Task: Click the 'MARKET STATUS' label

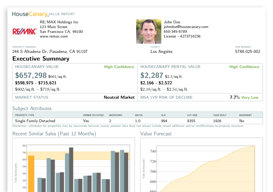Action: (32, 97)
